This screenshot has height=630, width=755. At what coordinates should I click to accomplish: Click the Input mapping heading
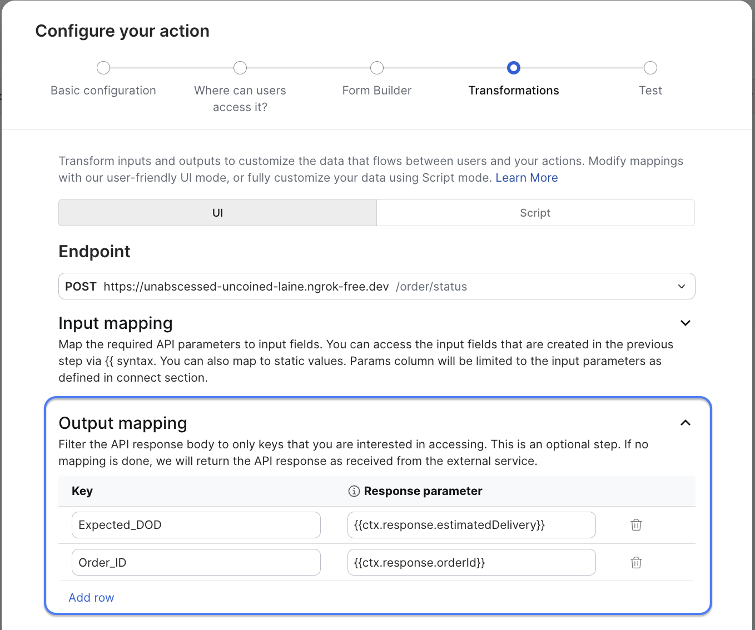click(x=116, y=323)
